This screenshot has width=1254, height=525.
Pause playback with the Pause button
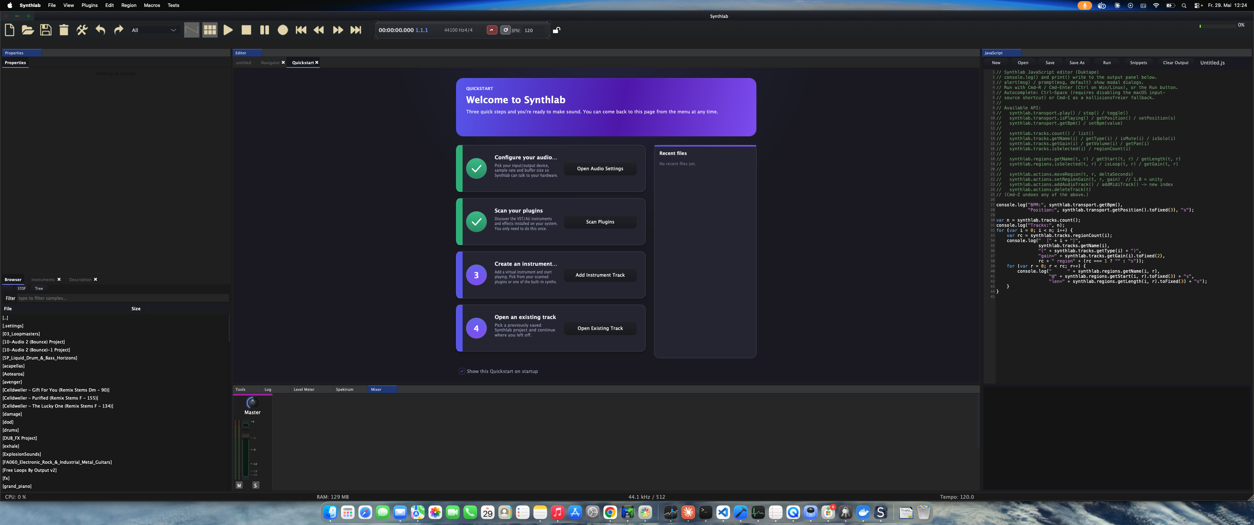click(264, 30)
